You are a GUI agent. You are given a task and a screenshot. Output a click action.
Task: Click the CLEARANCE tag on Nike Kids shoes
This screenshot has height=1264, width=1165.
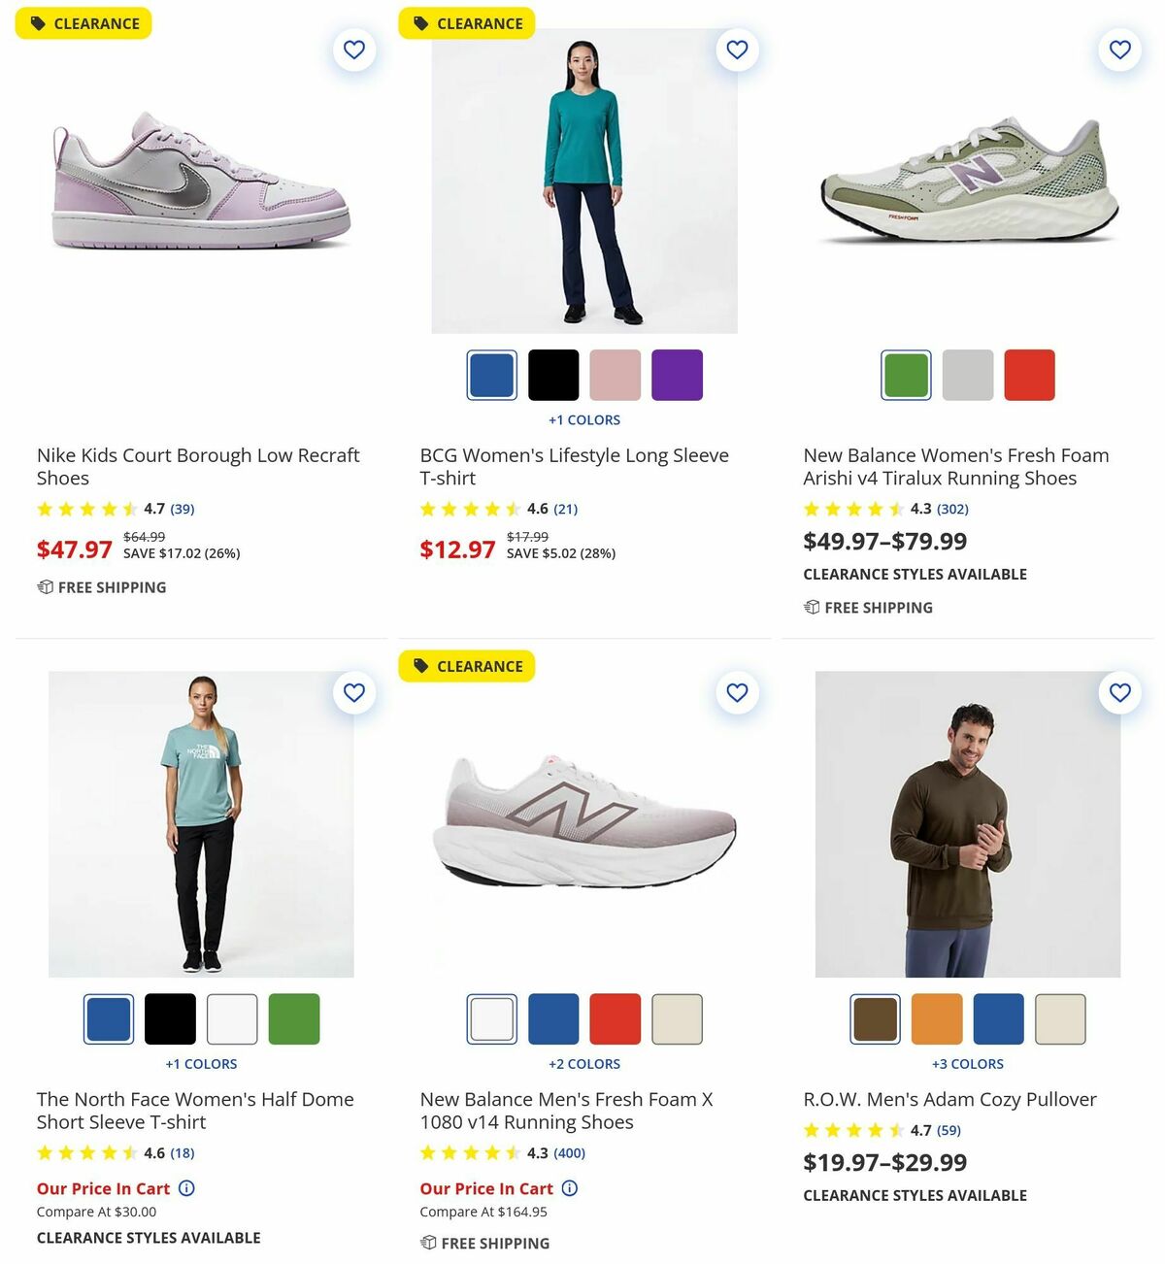pyautogui.click(x=83, y=22)
